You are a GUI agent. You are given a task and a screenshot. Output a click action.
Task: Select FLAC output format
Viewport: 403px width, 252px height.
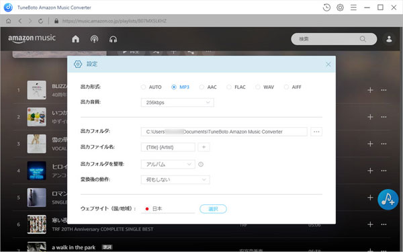click(236, 87)
